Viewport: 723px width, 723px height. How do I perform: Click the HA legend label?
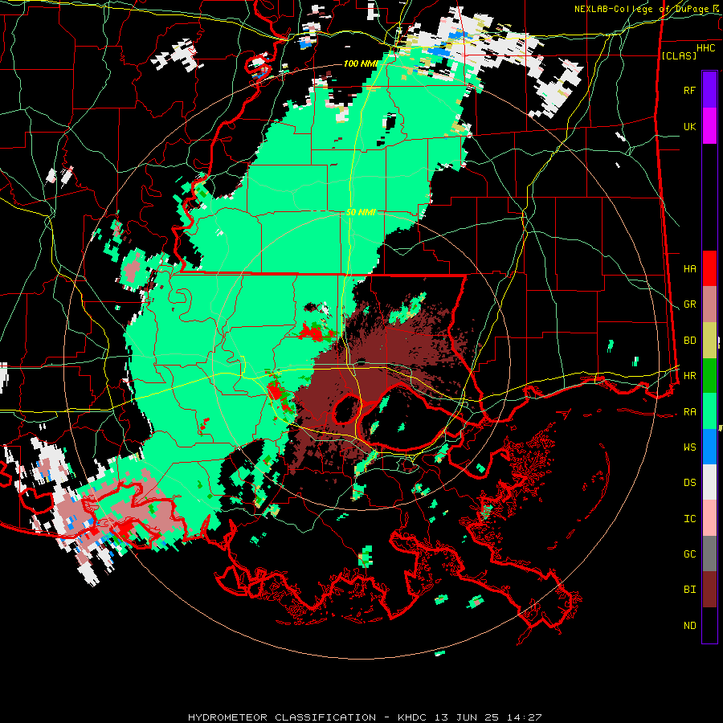point(689,268)
